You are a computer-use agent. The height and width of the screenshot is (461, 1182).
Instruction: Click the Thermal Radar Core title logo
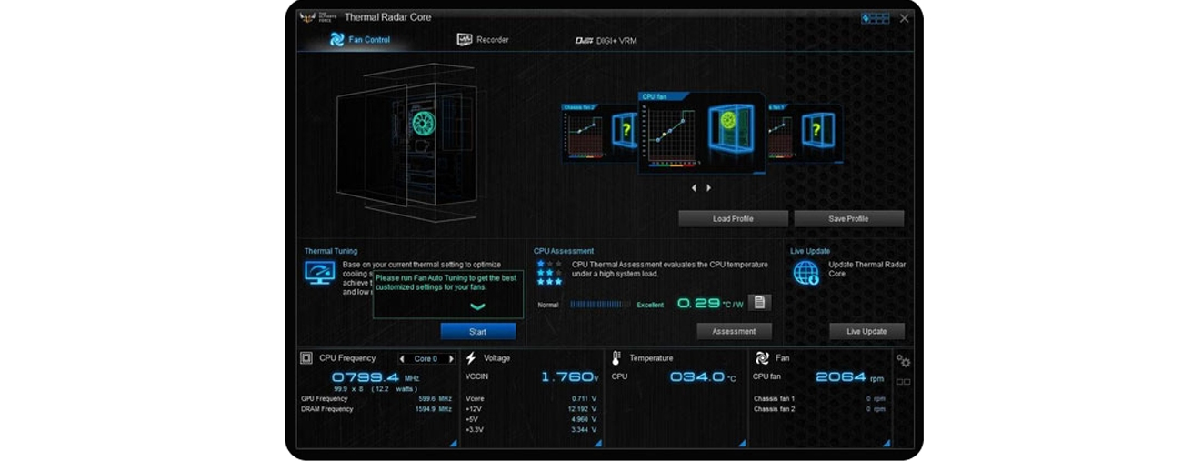(x=319, y=17)
